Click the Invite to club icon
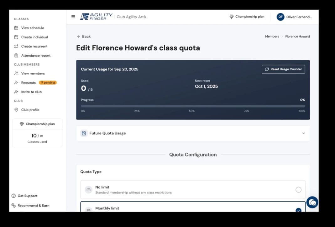 coord(16,92)
